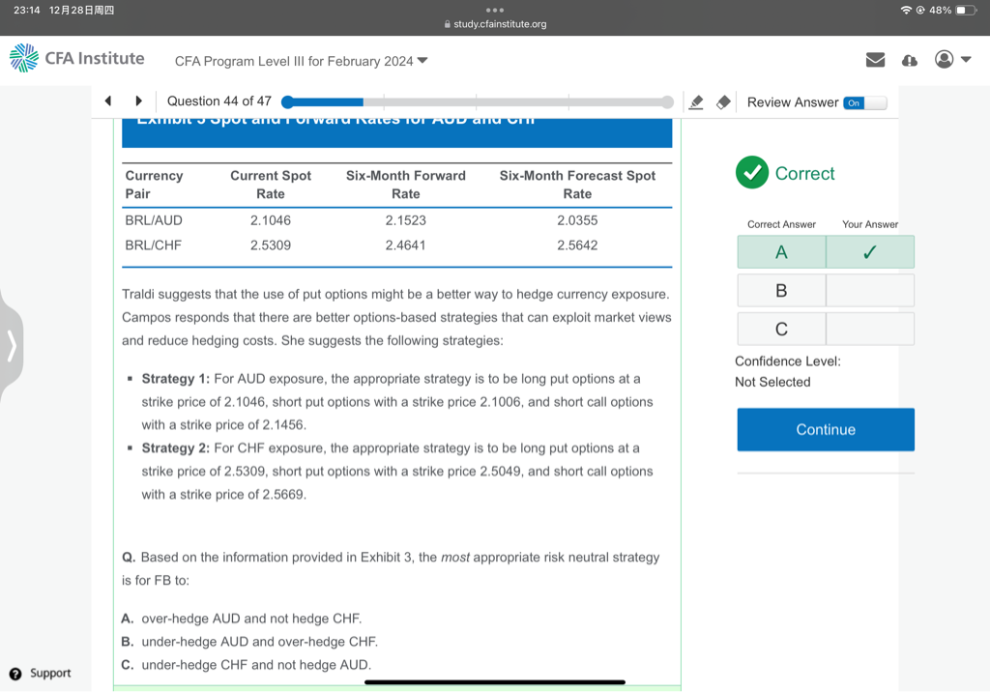
Task: Open the user profile account icon
Action: [x=944, y=60]
